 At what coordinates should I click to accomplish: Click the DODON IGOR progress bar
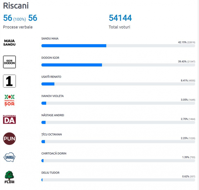coord(118,65)
